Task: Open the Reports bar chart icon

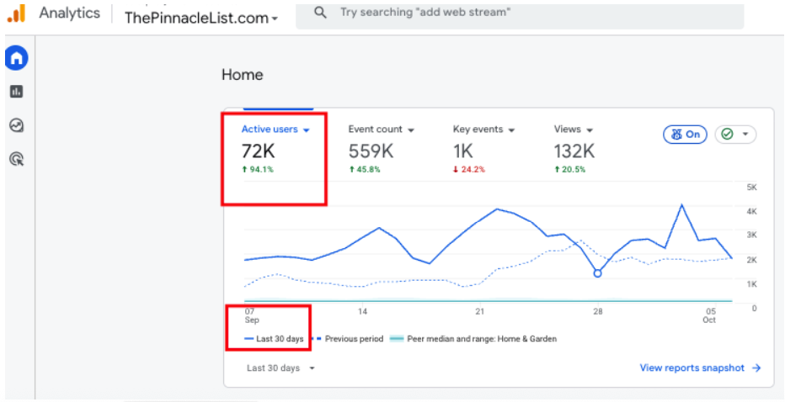Action: (16, 91)
